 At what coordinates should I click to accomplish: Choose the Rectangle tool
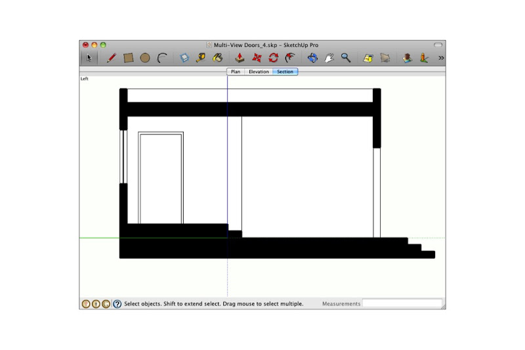(x=128, y=58)
